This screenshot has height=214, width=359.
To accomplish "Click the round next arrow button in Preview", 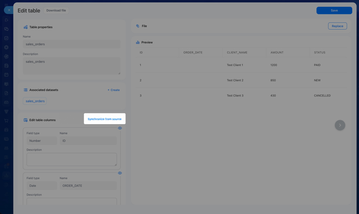I will [340, 125].
